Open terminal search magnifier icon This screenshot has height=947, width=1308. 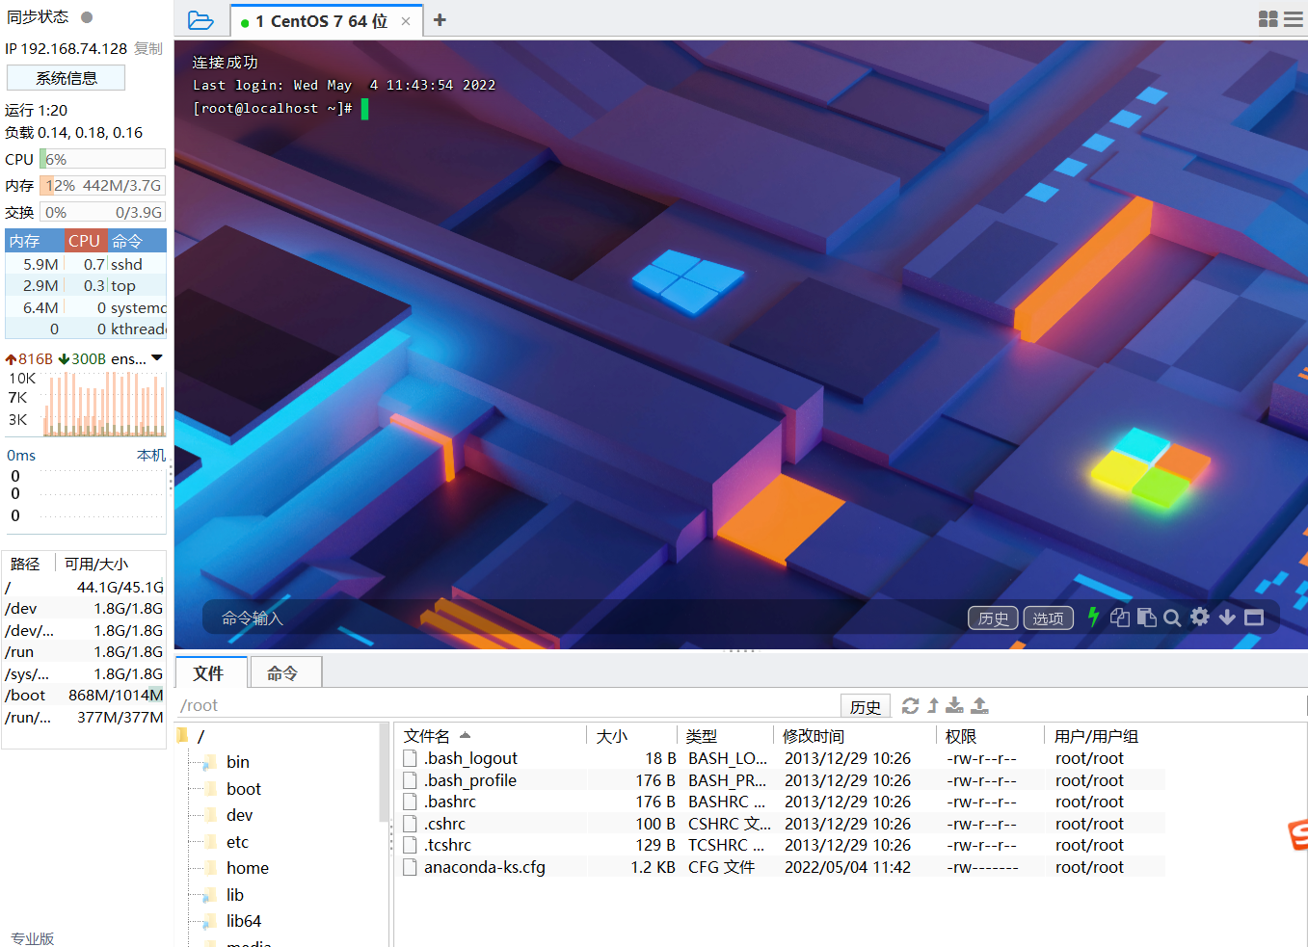click(1172, 618)
